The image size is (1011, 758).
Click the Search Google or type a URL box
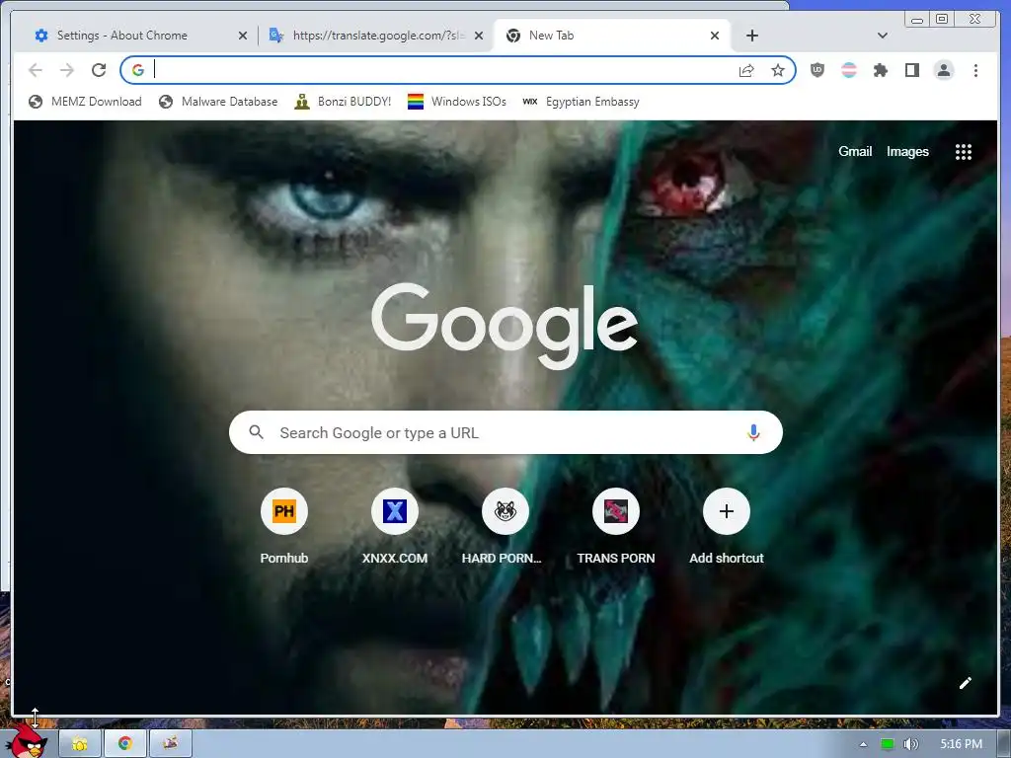click(x=505, y=432)
